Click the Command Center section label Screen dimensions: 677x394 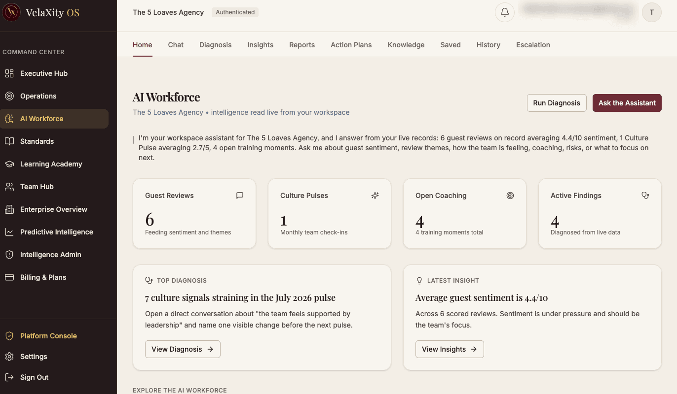(x=34, y=52)
